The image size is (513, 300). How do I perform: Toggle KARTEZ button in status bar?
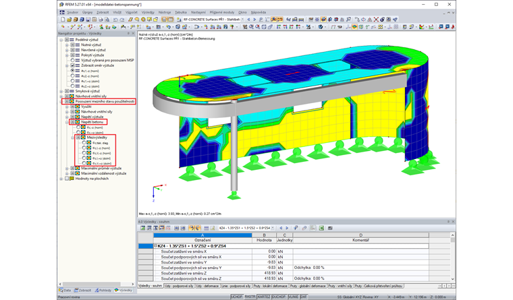264,297
